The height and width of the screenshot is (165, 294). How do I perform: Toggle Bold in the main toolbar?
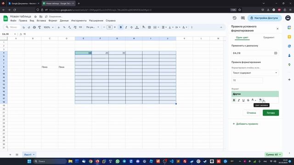coord(121,27)
